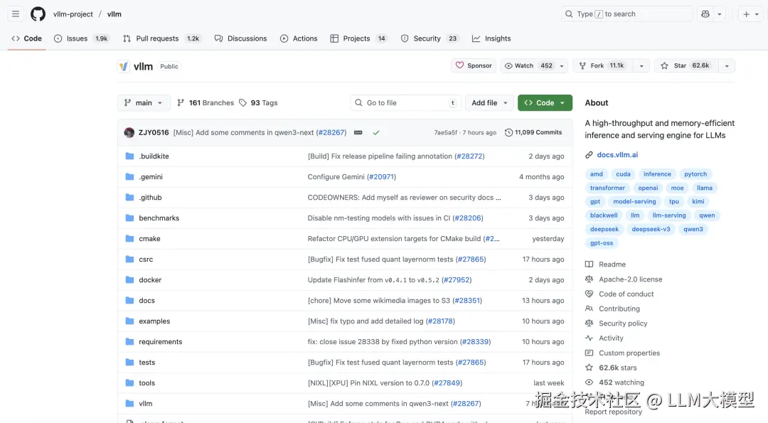This screenshot has height=423, width=768.
Task: Visit the docs.vllm.ai website link
Action: (x=617, y=155)
